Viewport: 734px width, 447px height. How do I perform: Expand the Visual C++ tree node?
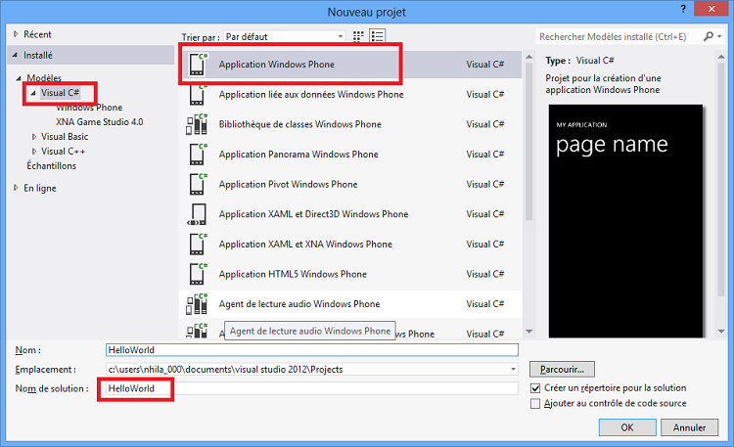[33, 152]
